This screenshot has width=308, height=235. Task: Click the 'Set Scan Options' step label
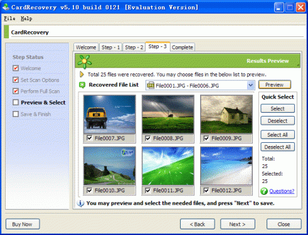(x=40, y=80)
